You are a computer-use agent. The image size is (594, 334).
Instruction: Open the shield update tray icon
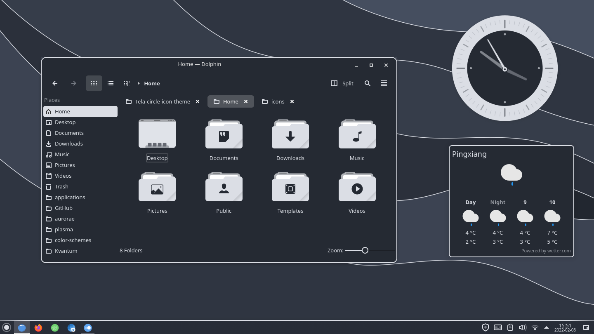pos(486,327)
